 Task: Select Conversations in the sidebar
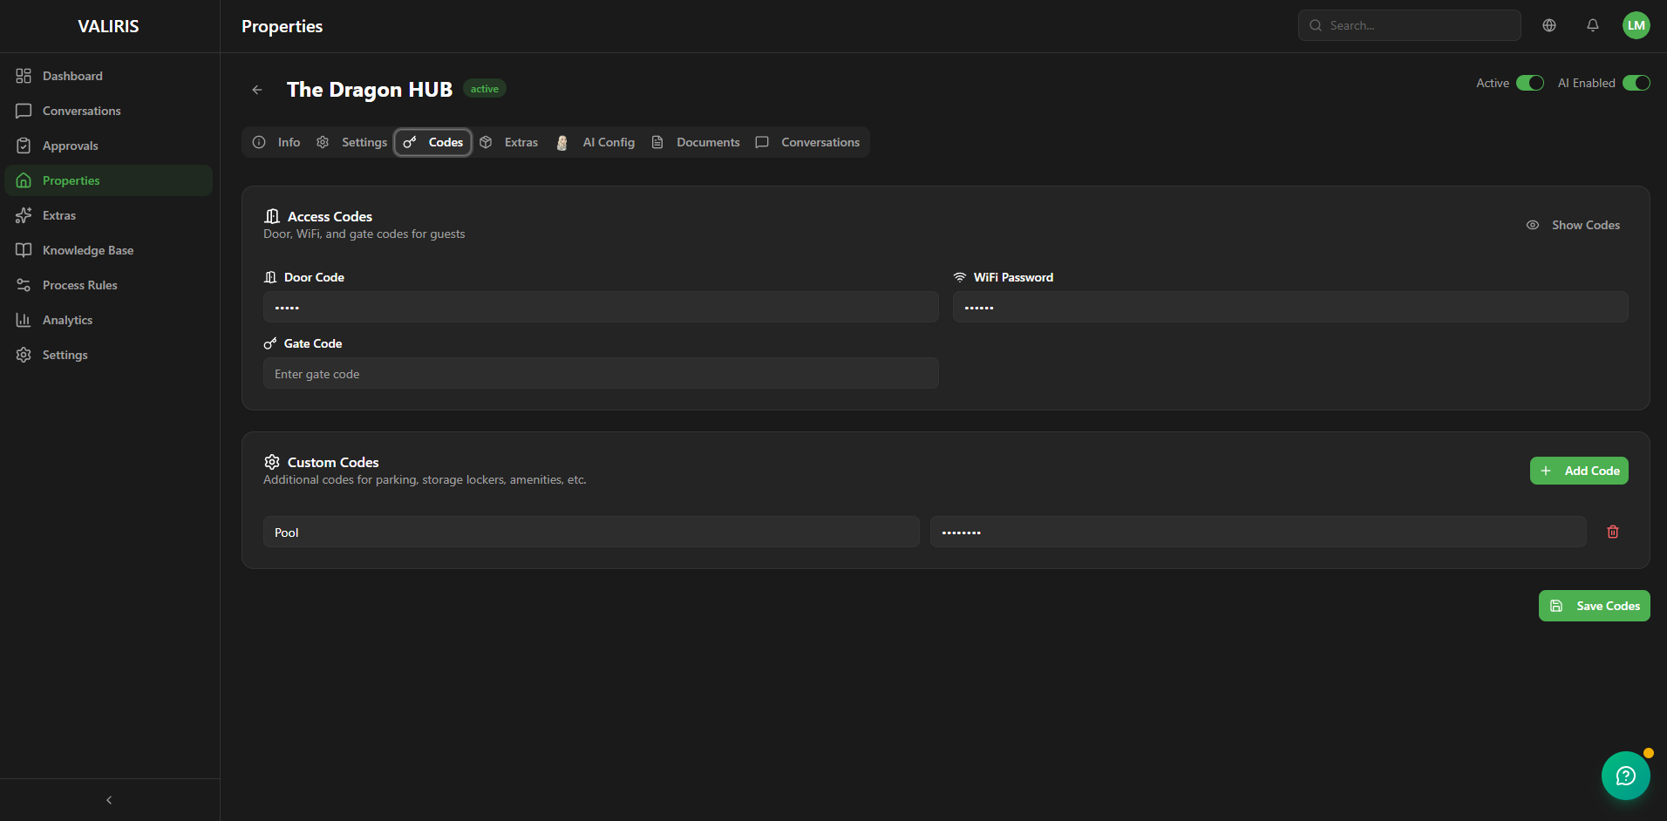(x=81, y=111)
